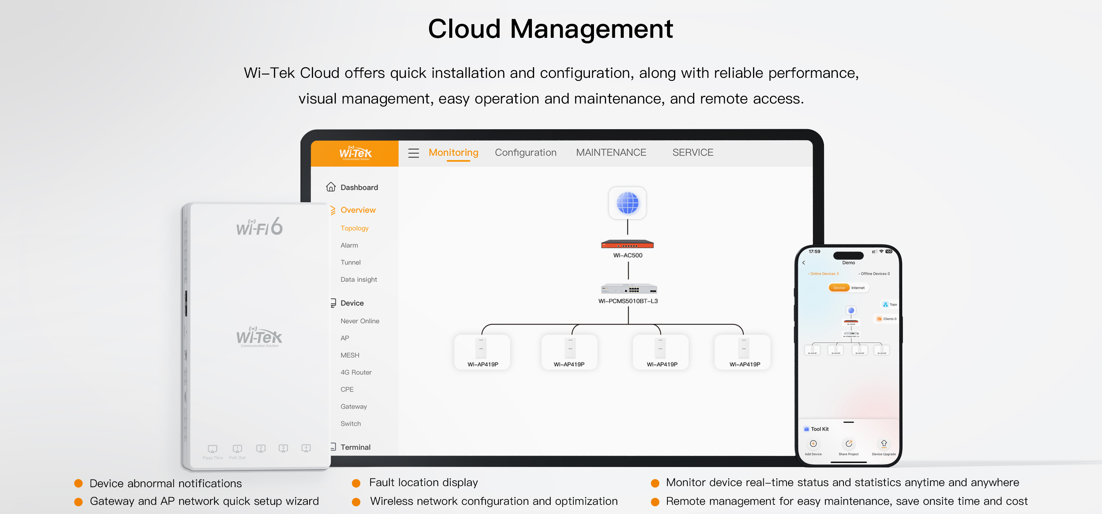Click the Dashboard home icon
The image size is (1102, 514).
(x=331, y=187)
